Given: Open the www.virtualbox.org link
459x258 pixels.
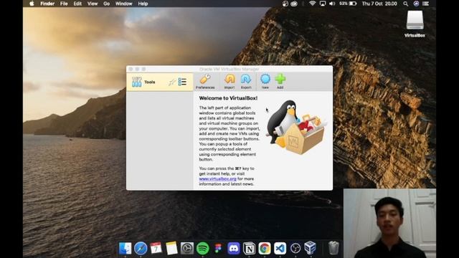Looking at the screenshot, I should [217, 178].
